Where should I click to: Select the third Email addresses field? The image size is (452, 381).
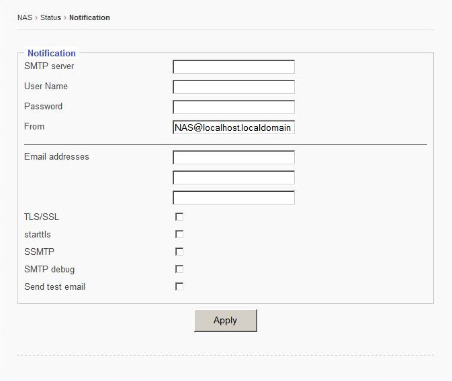click(x=233, y=198)
